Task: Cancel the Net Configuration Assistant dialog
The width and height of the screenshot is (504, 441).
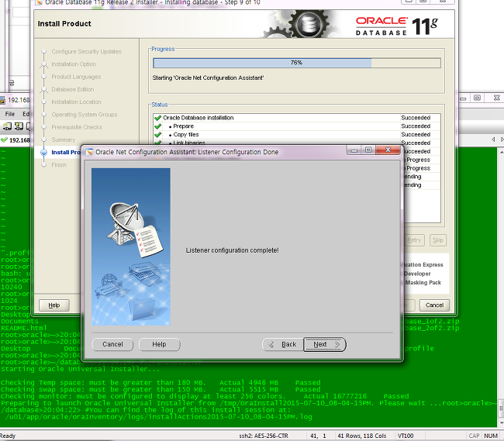Action: tap(112, 344)
